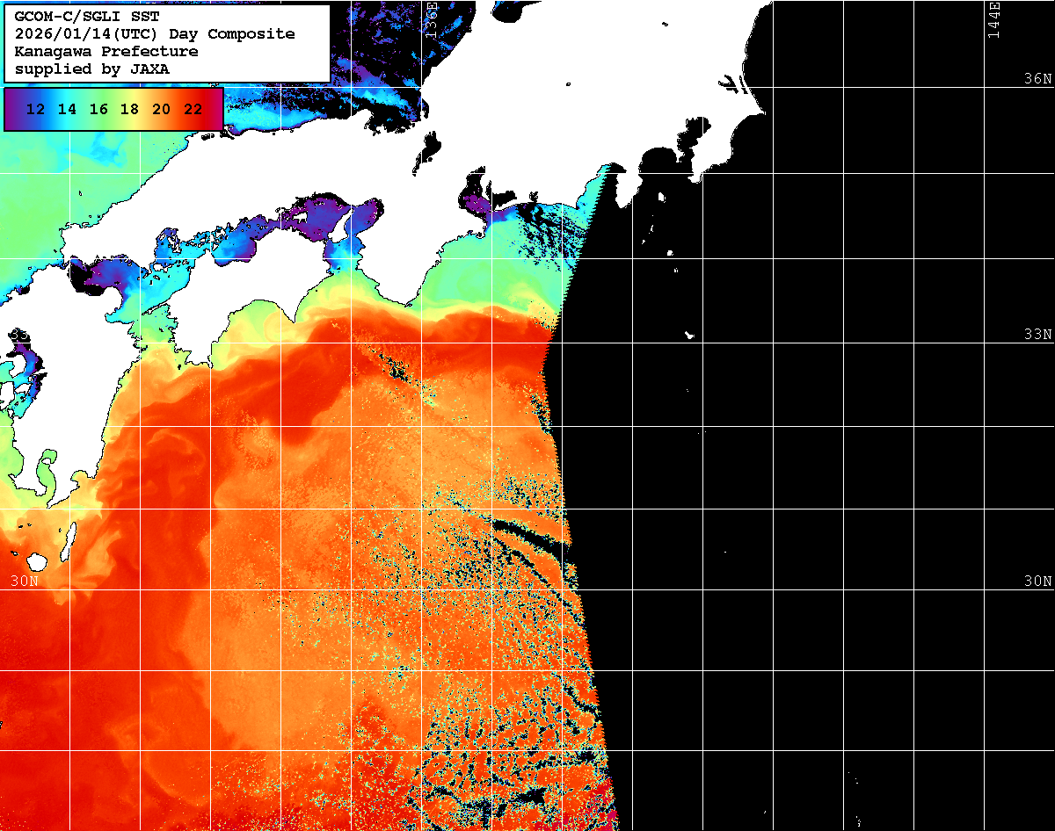This screenshot has width=1055, height=831.
Task: Click the 30N latitude label on right edge
Action: click(x=1037, y=582)
